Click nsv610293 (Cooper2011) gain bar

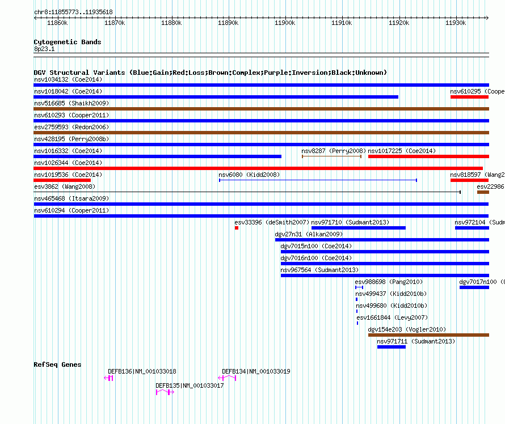click(x=261, y=121)
